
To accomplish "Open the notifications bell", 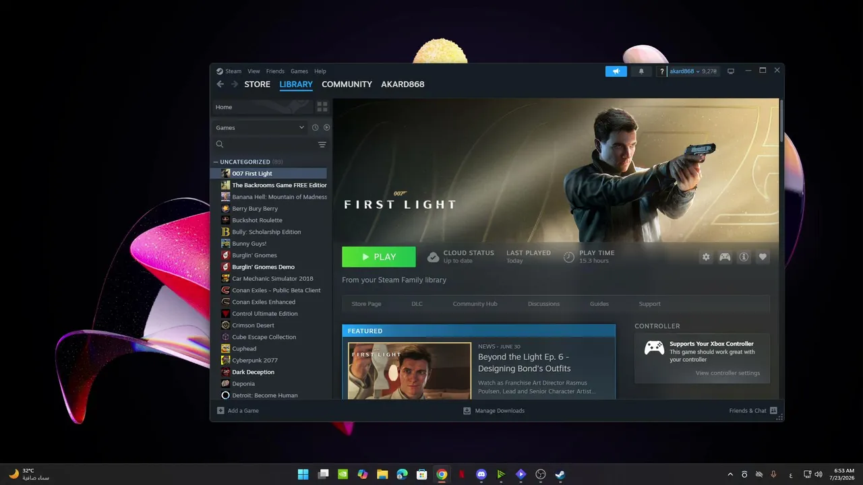I will point(641,71).
